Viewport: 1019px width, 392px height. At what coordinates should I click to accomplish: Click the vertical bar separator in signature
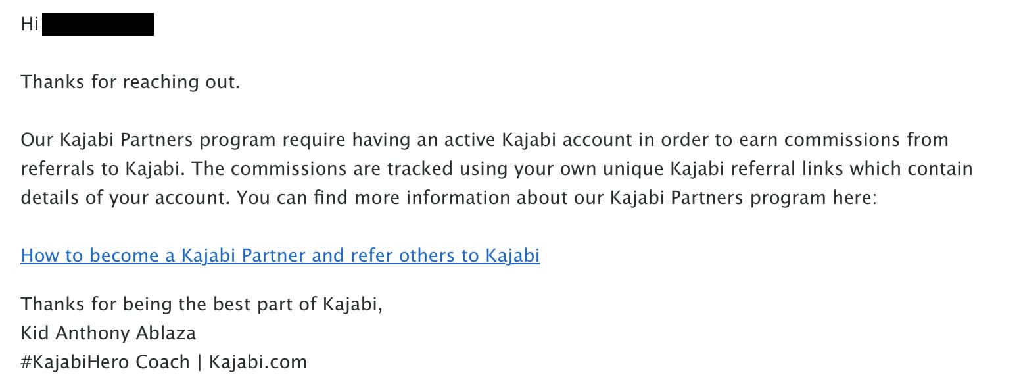199,362
